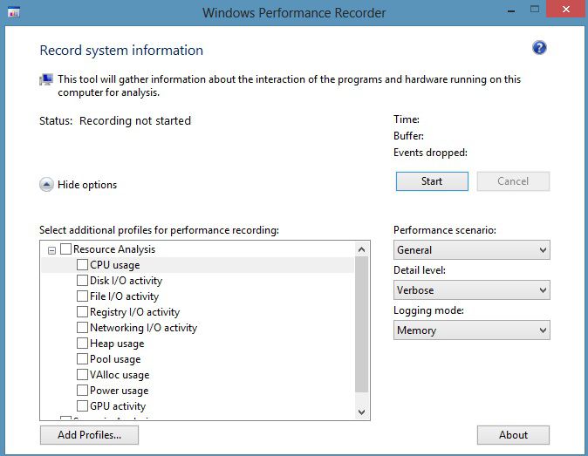
Task: Open the Detail level dropdown
Action: pos(471,290)
